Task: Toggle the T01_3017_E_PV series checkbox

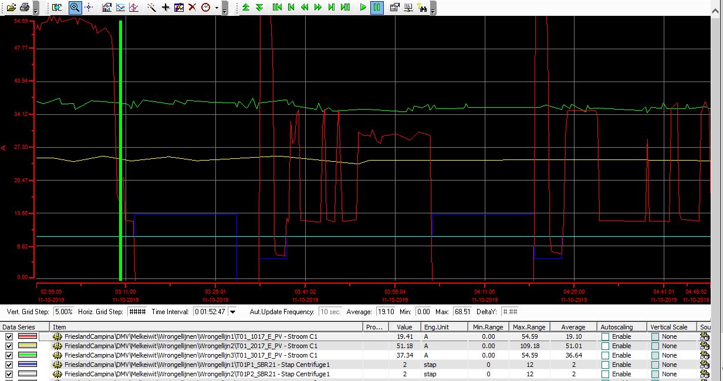Action: [9, 355]
